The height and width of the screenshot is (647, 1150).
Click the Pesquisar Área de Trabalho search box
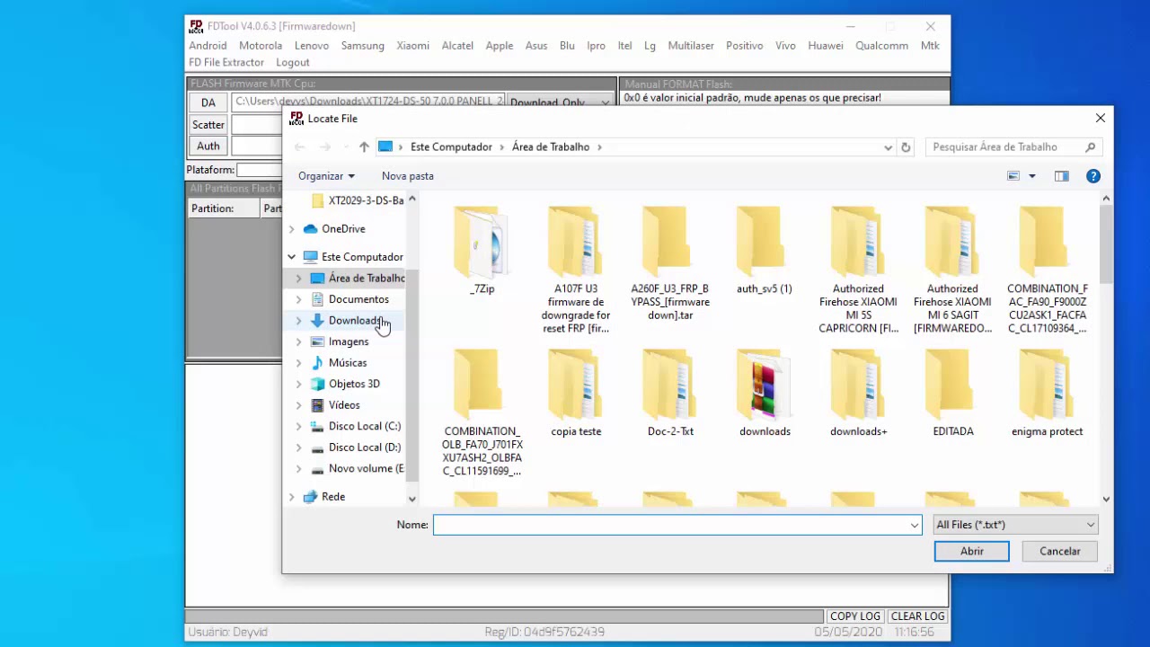pos(1013,147)
